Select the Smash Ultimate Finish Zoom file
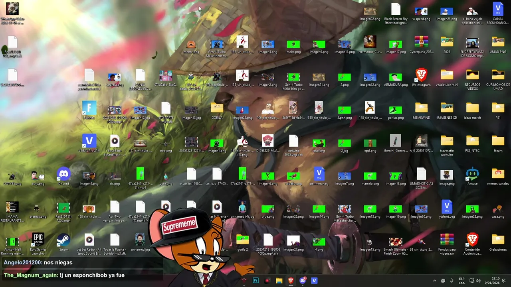 pos(396,246)
